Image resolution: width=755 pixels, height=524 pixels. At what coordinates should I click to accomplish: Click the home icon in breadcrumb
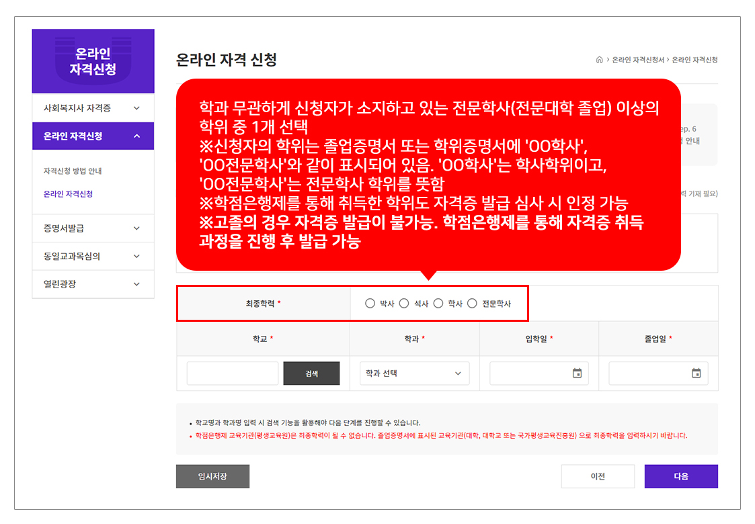(x=599, y=60)
